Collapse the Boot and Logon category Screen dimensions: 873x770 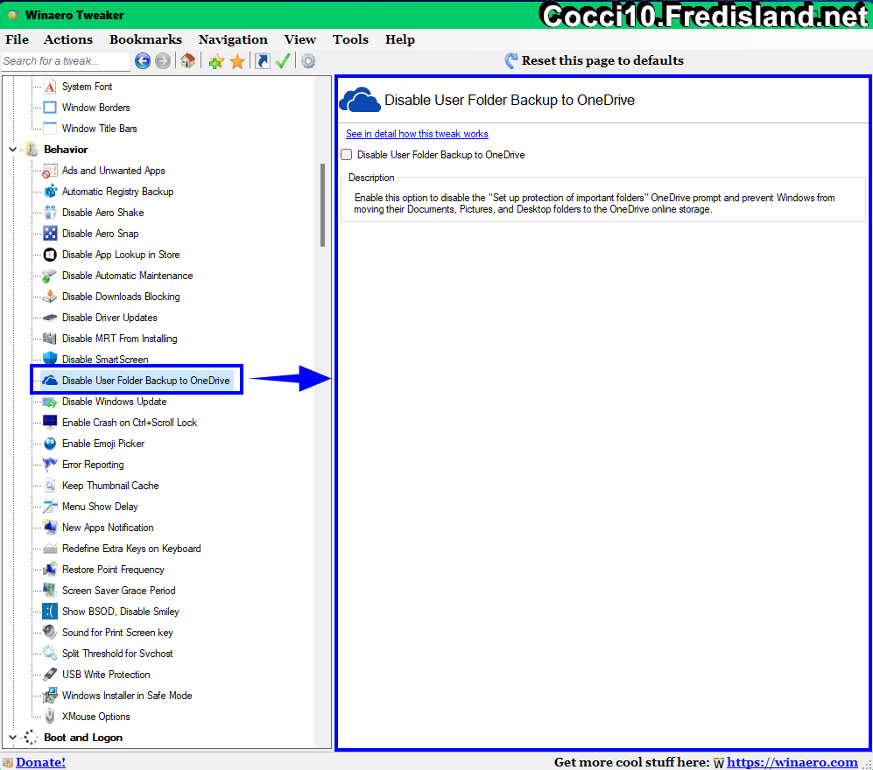click(x=12, y=738)
